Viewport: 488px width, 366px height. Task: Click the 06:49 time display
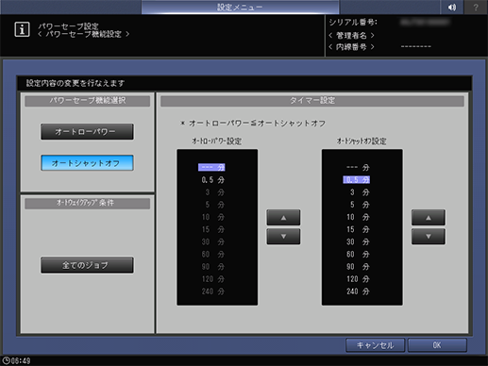(21, 360)
